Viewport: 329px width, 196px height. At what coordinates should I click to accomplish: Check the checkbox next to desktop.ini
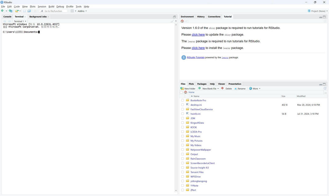tap(183, 105)
